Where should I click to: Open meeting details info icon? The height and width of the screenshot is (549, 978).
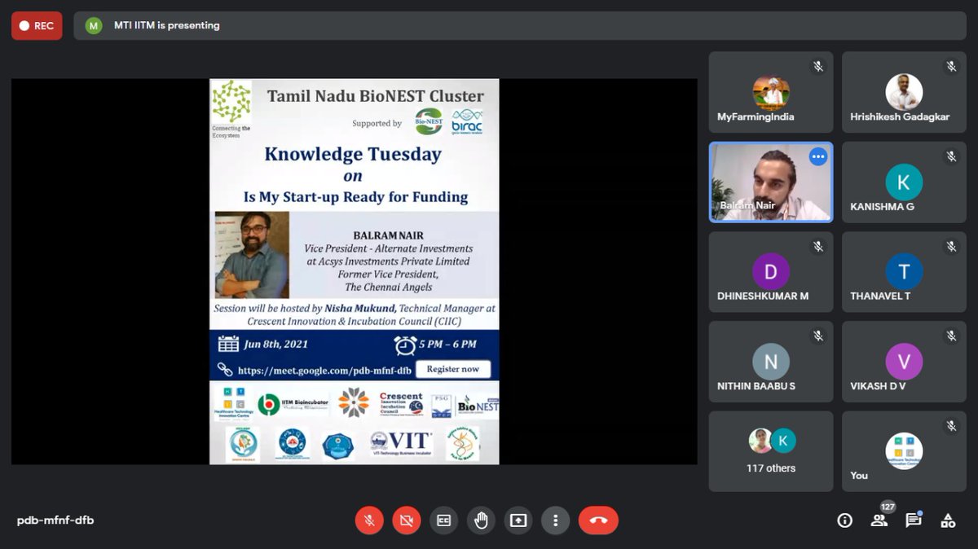click(845, 520)
